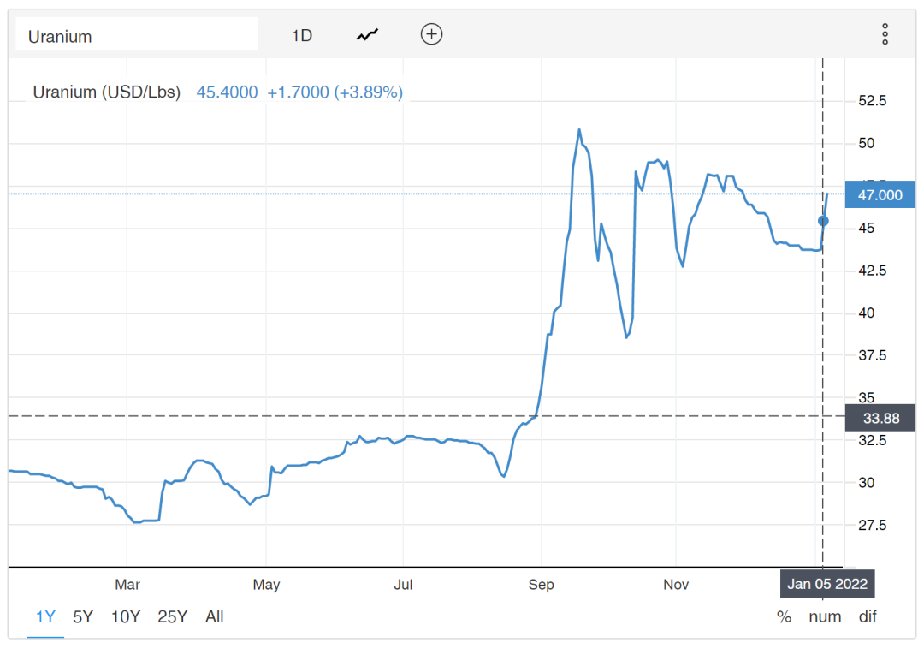Show All historical data range
The height and width of the screenshot is (649, 924).
coord(215,617)
